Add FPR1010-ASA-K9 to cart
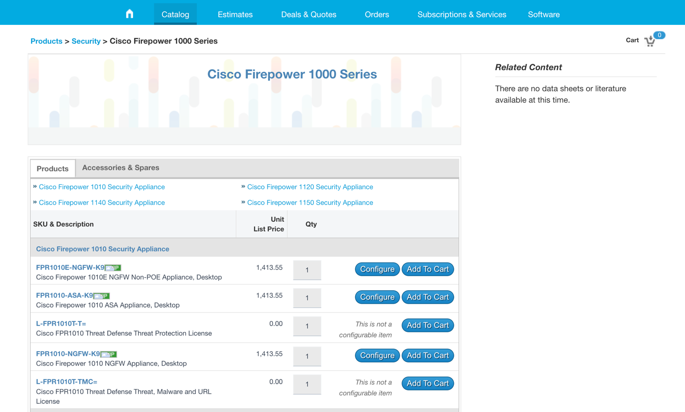 pos(427,297)
